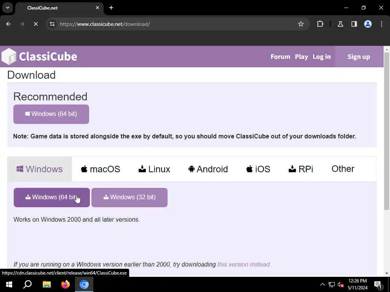Open File Explorer from the taskbar
Viewport: 390px width, 292px height.
tap(46, 284)
